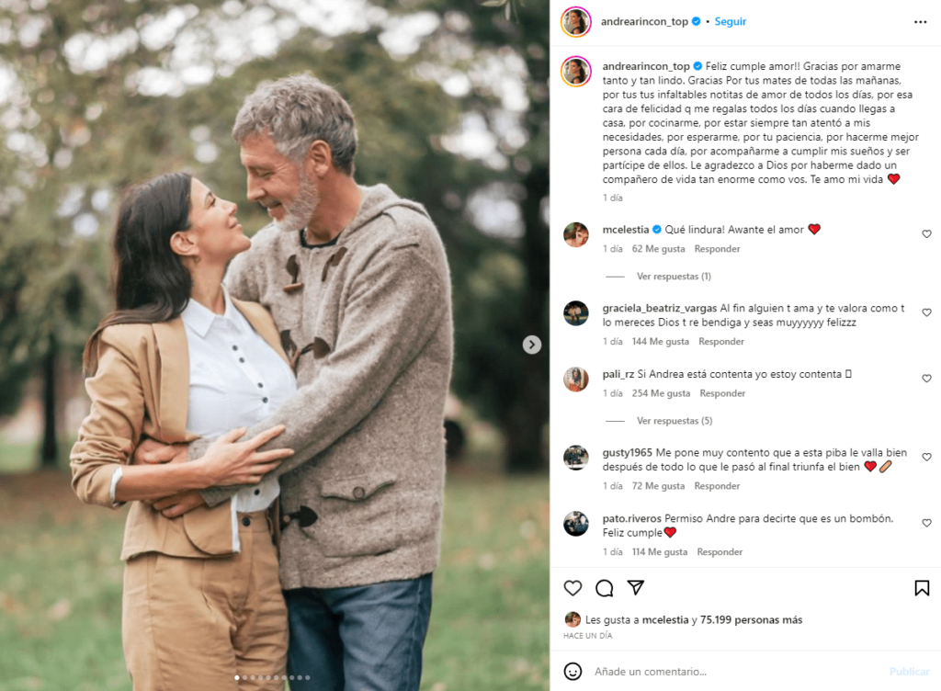
Task: Open the three-dot more options menu
Action: [920, 22]
